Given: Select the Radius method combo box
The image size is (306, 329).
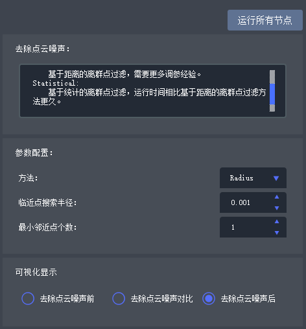Looking at the screenshot, I should (253, 178).
